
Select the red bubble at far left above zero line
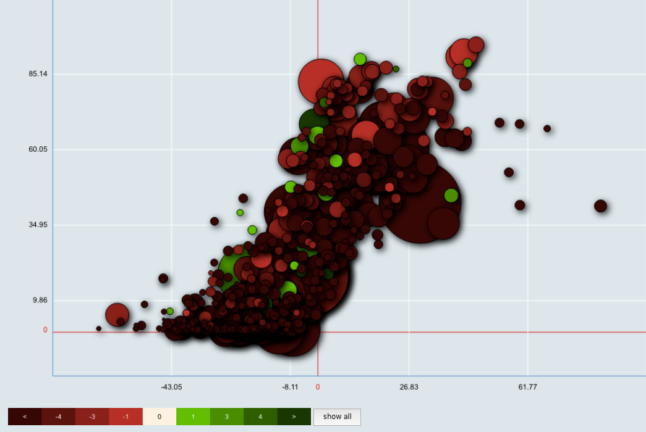(117, 314)
